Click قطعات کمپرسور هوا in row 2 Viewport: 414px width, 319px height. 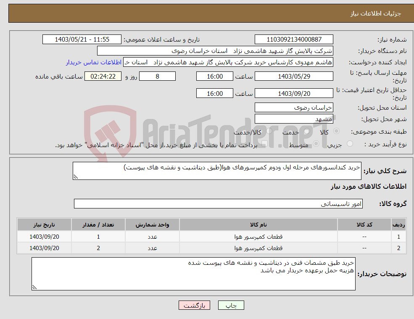(x=258, y=248)
